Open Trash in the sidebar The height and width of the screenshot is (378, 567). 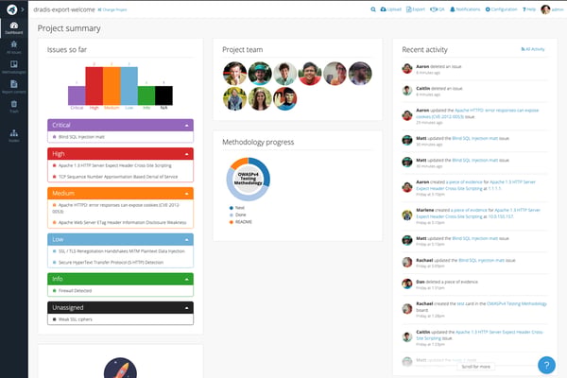coord(14,107)
